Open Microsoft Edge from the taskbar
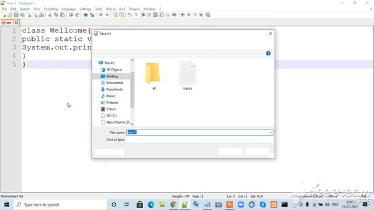Screen dimensions: 374x210 (x=151, y=205)
